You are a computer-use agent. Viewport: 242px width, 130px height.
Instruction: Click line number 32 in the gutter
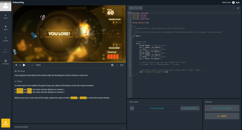pyautogui.click(x=130, y=72)
